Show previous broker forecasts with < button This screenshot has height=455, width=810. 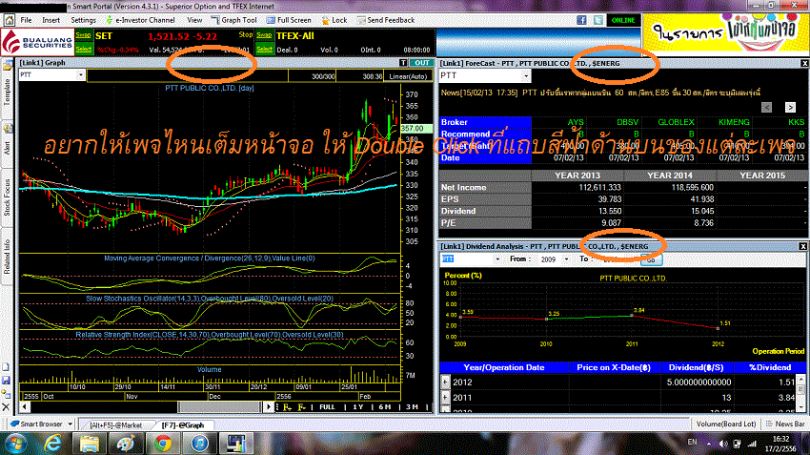[766, 107]
